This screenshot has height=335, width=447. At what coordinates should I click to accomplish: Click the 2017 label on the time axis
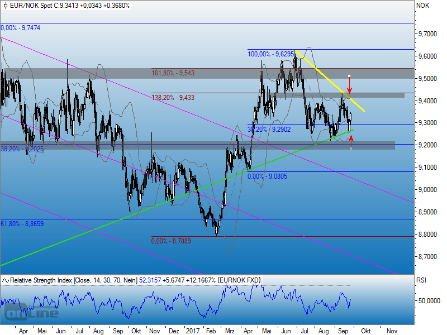click(193, 331)
